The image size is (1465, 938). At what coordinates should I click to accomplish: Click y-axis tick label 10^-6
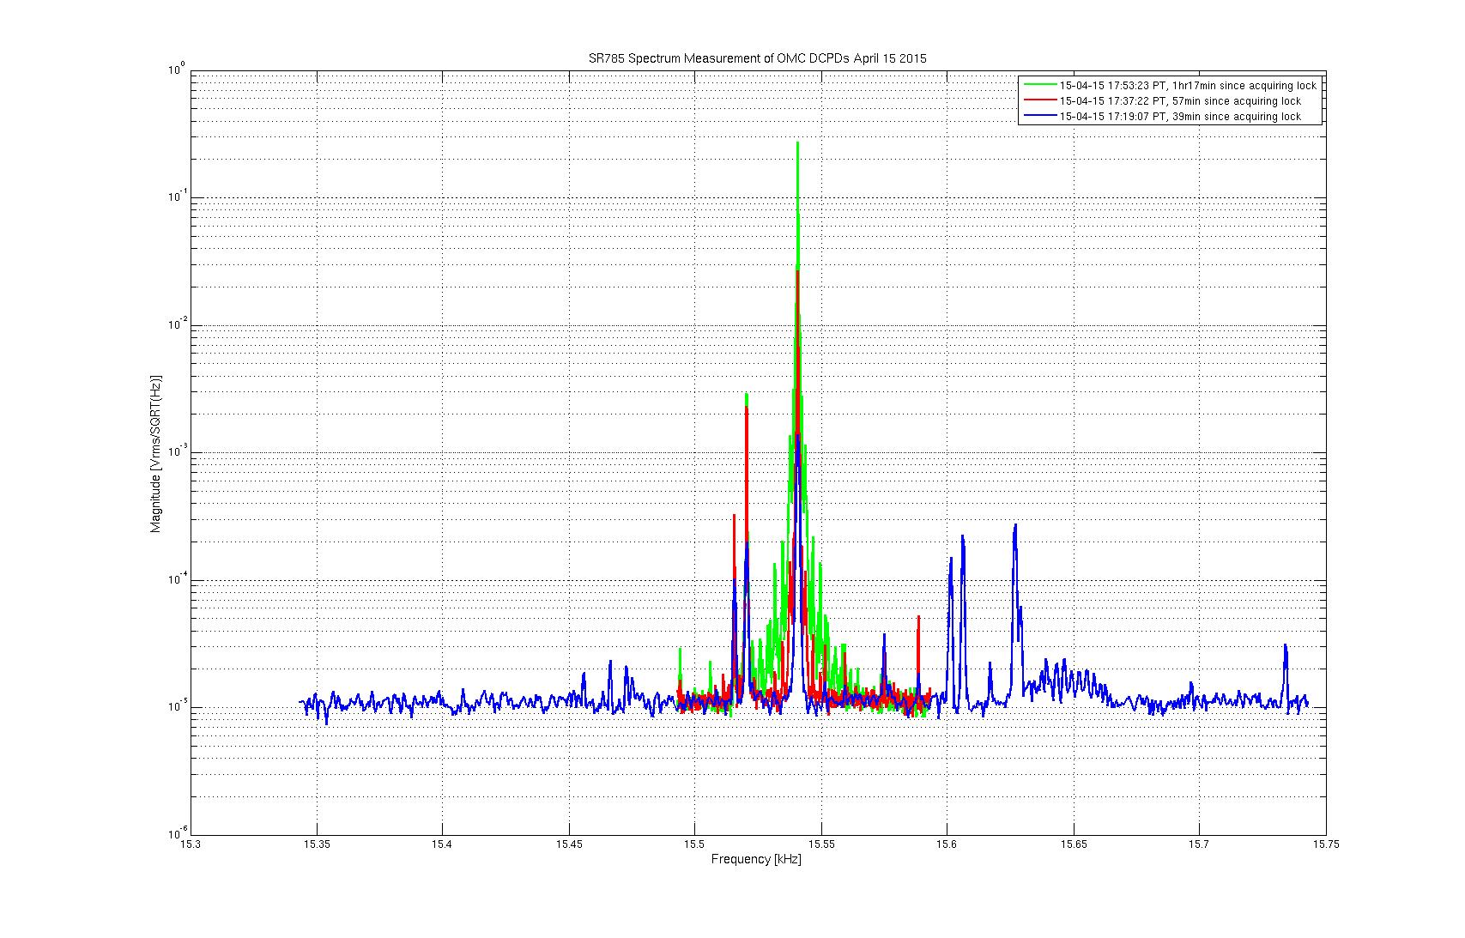[x=176, y=834]
